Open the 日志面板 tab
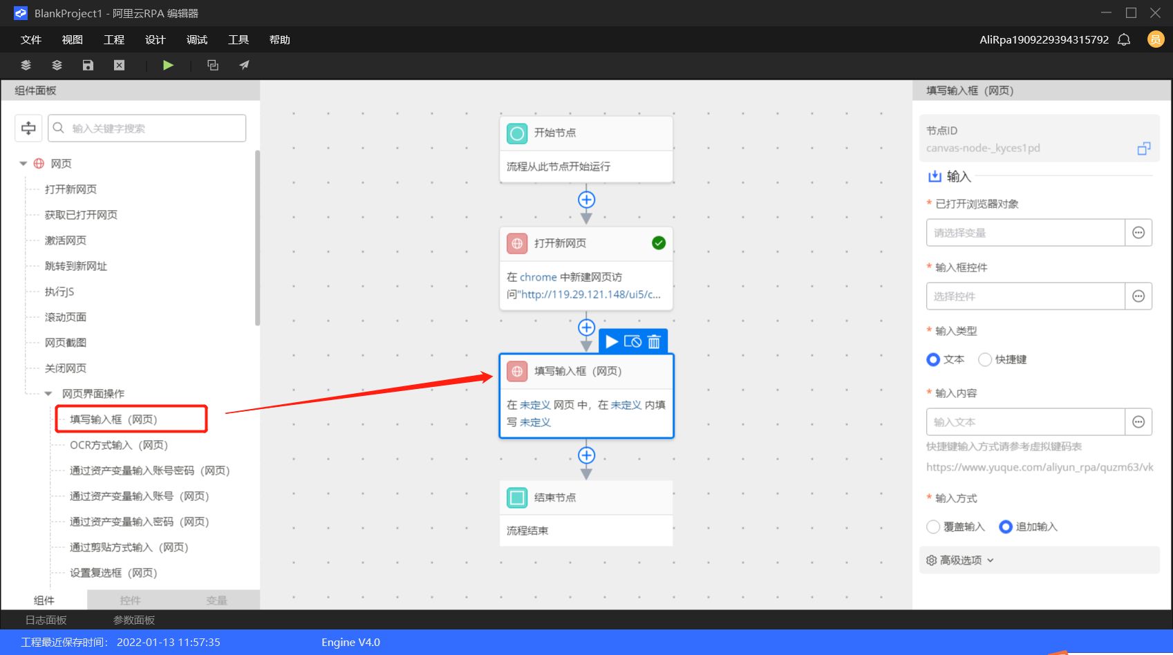The image size is (1173, 655). (46, 620)
